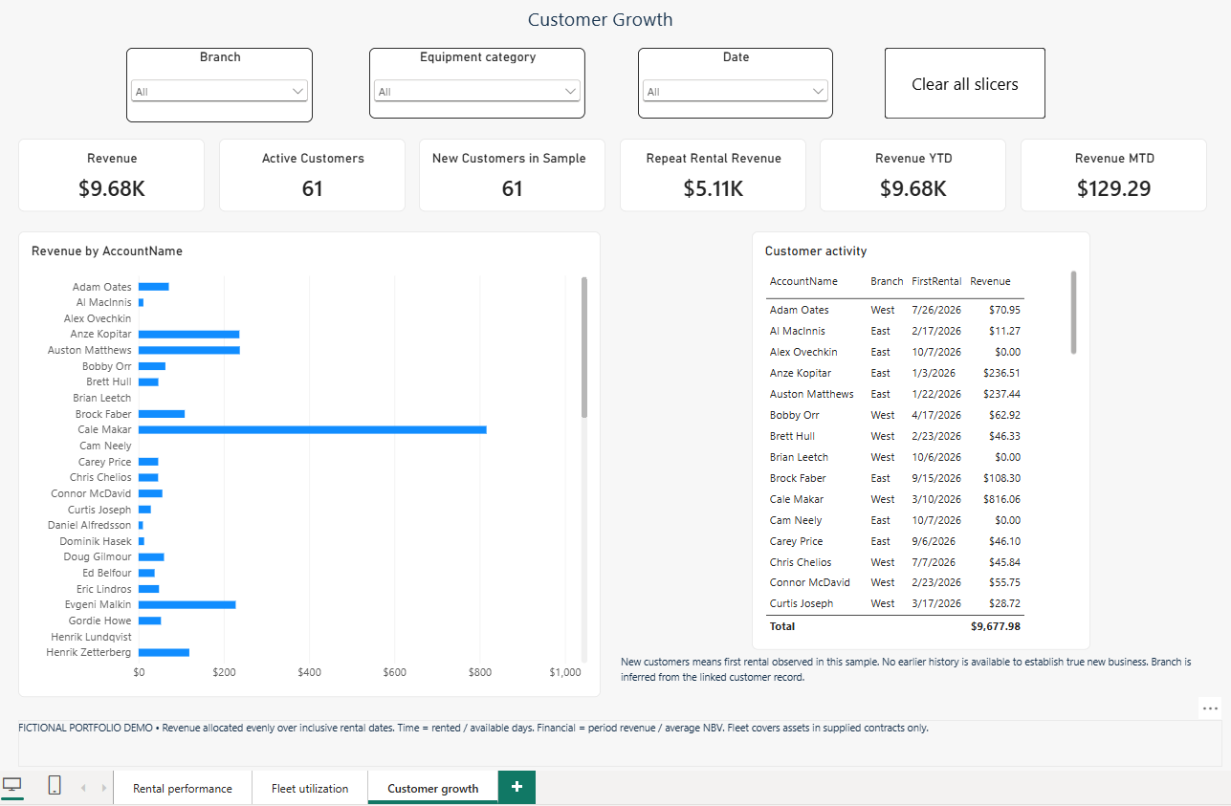Click 'Alex Ovechkin' in the table
Screen dimensions: 1231x806
tap(803, 352)
